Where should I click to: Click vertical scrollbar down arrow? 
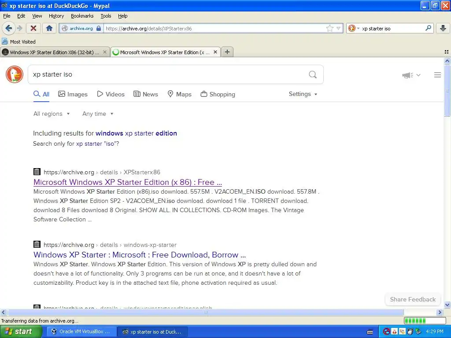(447, 305)
